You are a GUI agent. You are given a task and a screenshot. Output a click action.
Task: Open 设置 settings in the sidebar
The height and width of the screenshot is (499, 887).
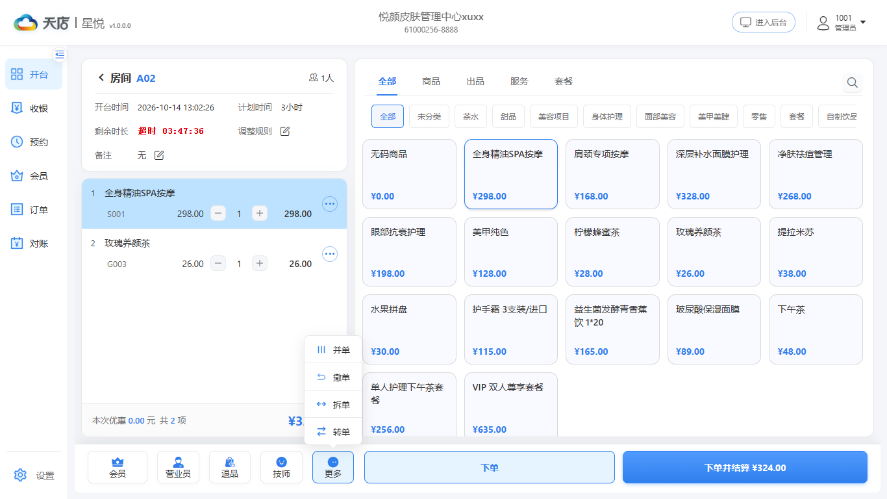coord(34,476)
